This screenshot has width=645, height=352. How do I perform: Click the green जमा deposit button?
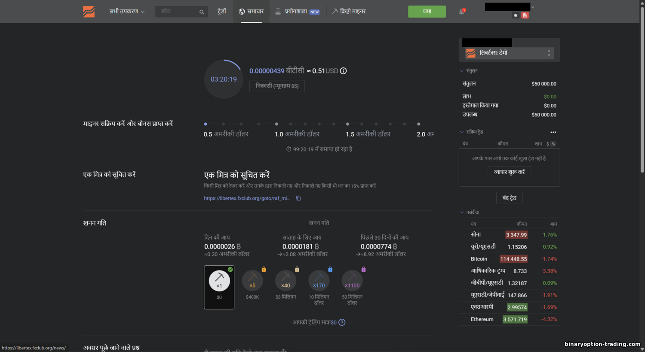[427, 12]
